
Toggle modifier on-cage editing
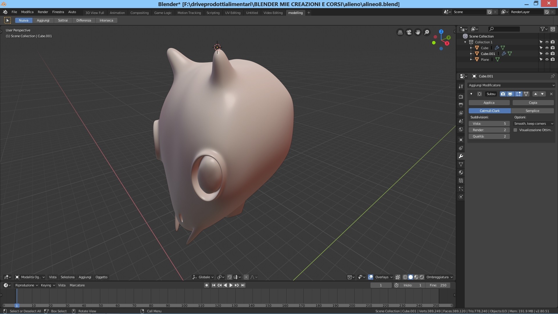coord(526,94)
